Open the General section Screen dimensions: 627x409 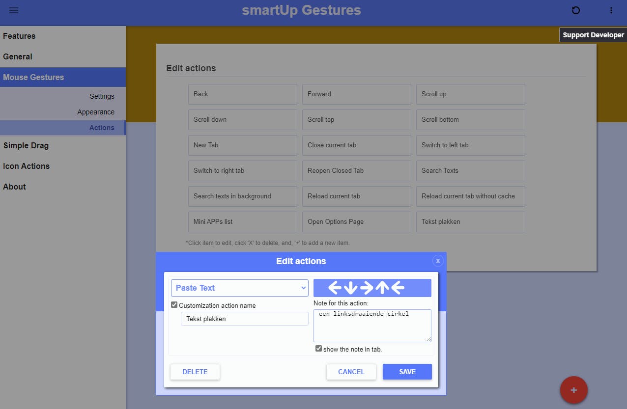pos(63,56)
